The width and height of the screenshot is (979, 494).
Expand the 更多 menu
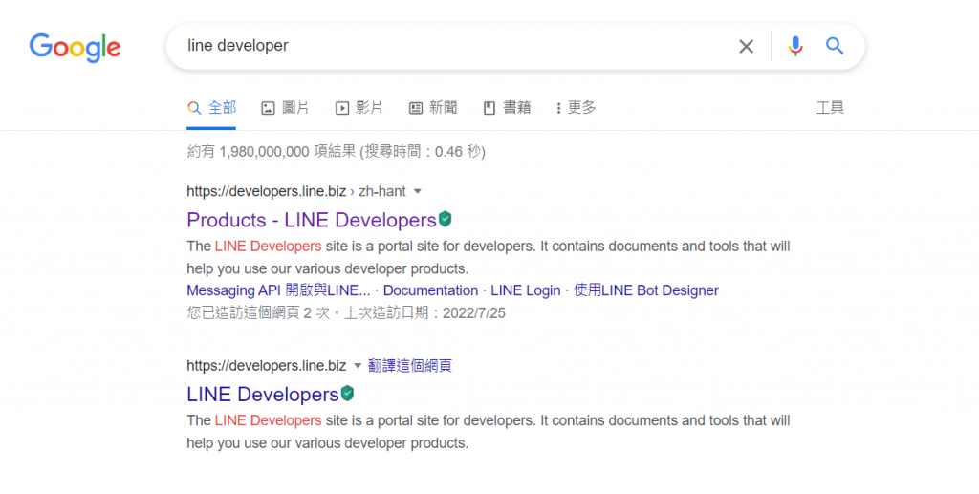[576, 108]
